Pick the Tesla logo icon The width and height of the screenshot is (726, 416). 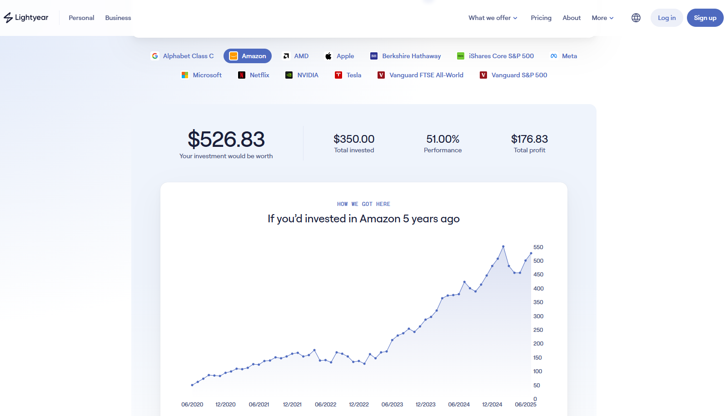[338, 75]
